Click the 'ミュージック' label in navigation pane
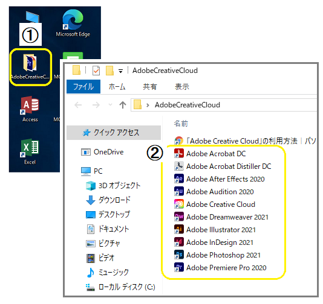Image resolution: width=323 pixels, height=304 pixels. pyautogui.click(x=114, y=273)
